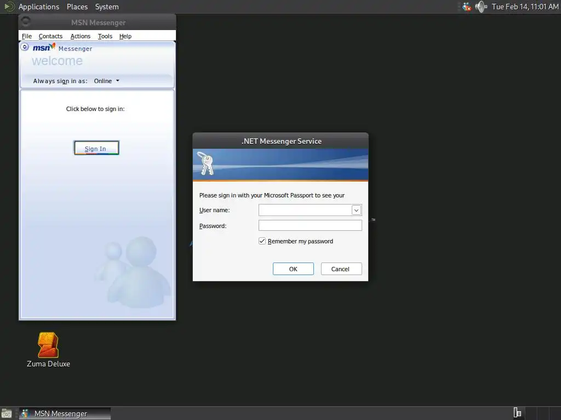Click the Password input field
561x420 pixels.
310,225
